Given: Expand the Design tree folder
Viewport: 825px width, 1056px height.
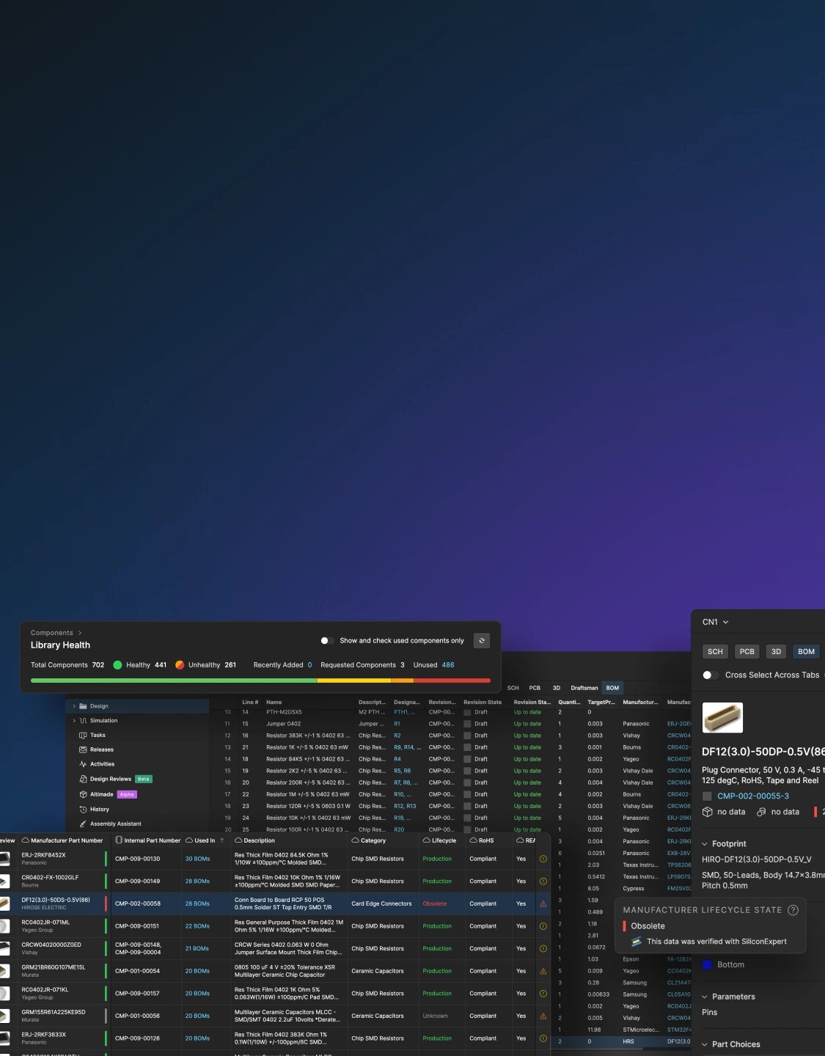Looking at the screenshot, I should (x=74, y=706).
